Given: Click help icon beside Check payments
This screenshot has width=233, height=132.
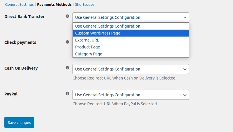Looking at the screenshot, I should point(68,42).
